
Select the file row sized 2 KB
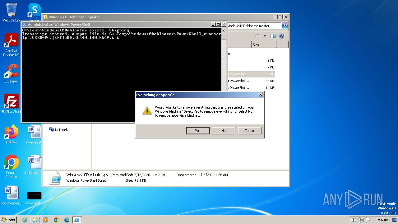[x=251, y=60]
